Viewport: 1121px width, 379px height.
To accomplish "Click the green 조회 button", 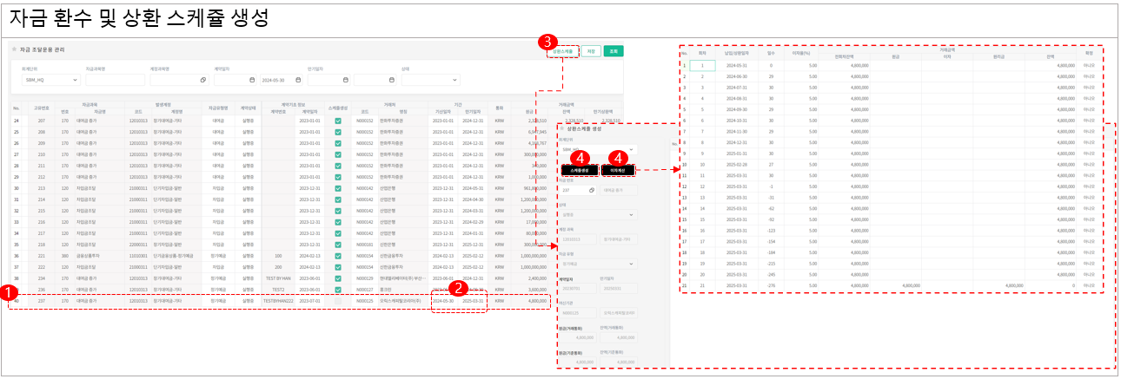I will coord(614,51).
